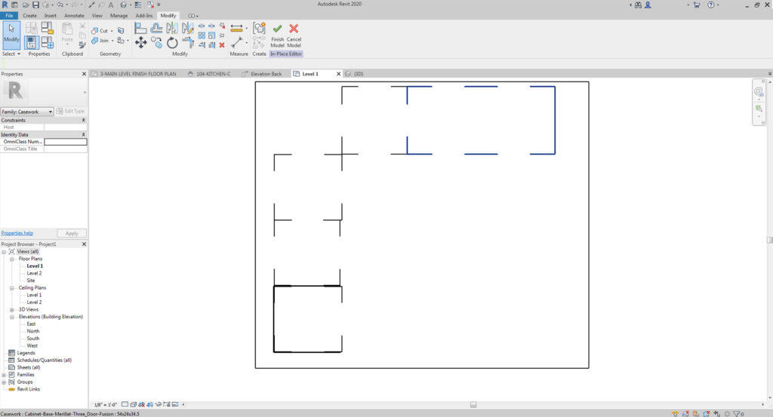Image resolution: width=773 pixels, height=417 pixels.
Task: Collapse the Constraints section
Action: coord(83,120)
